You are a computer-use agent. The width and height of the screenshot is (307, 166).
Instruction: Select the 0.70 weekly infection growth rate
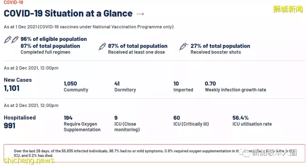(x=235, y=87)
